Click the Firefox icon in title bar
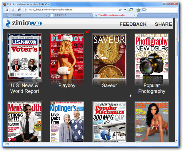Viewport: 183px width, 151px height. pos(5,4)
